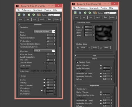Viewport: 132px width, 107px height.
Task: Click second green play icon in left window
Action: (34, 15)
